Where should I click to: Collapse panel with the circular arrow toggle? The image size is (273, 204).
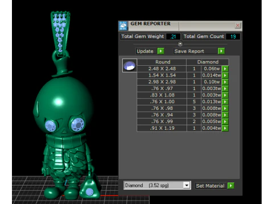pos(180,44)
